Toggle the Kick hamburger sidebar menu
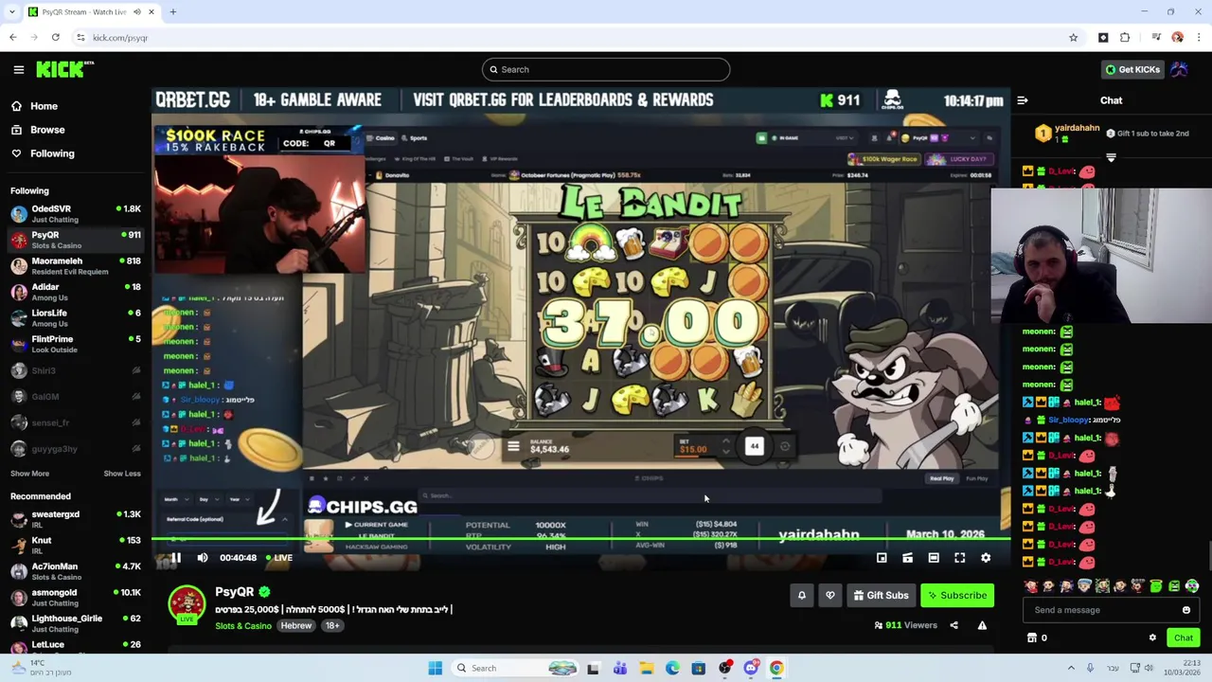1212x682 pixels. [x=18, y=69]
